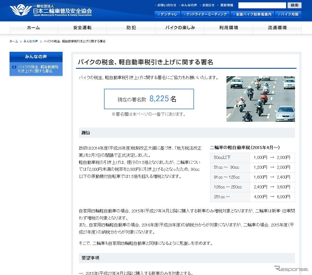The width and height of the screenshot is (312, 275).
Task: Click the ホーム breadcrumb link
Action: (14, 41)
